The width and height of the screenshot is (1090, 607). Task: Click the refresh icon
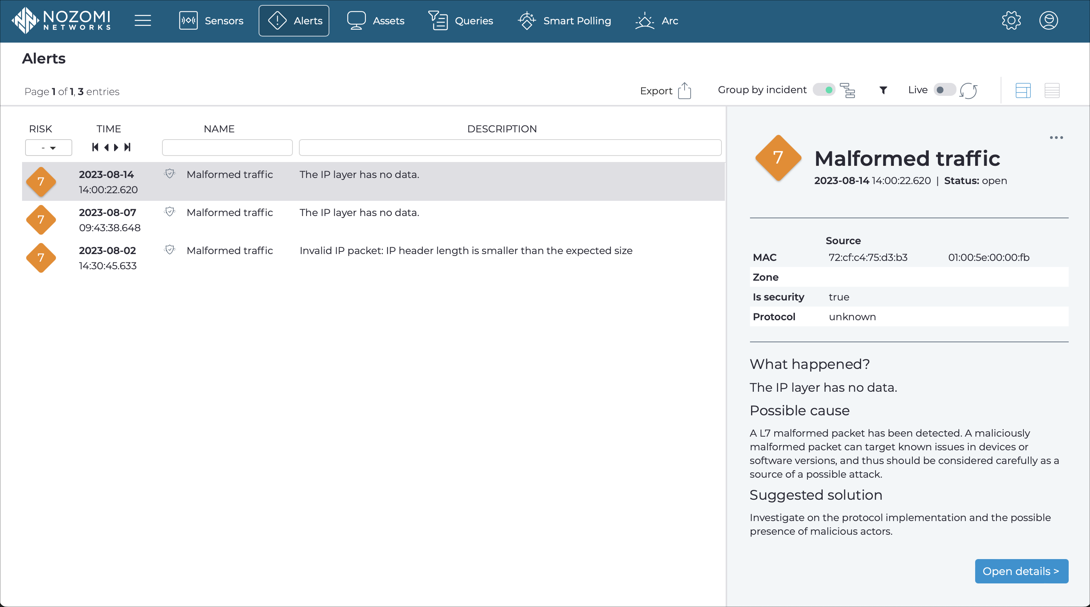click(x=969, y=91)
